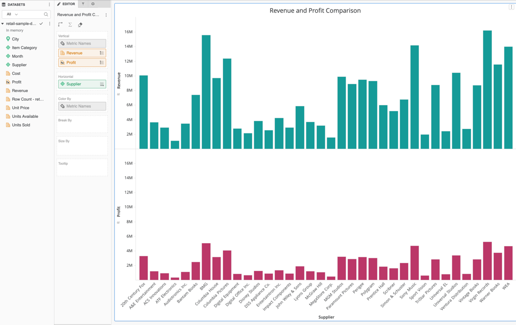This screenshot has width=516, height=325.
Task: Collapse the retail-sample dataset tree
Action: pyautogui.click(x=3, y=24)
